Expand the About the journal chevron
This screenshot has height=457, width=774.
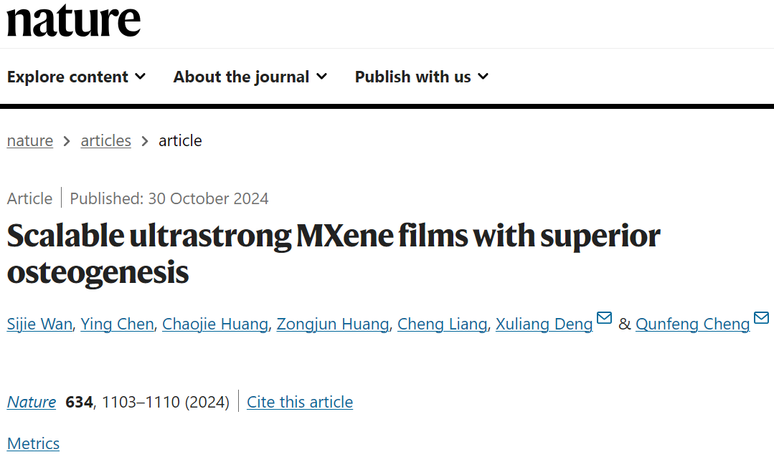322,77
